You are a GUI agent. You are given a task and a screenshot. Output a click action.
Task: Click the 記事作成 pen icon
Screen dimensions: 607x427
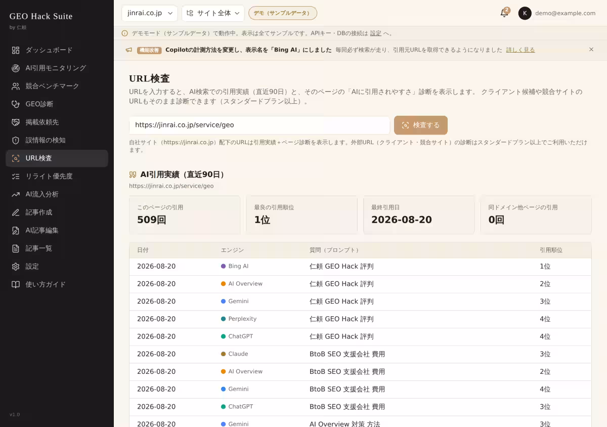coord(16,212)
